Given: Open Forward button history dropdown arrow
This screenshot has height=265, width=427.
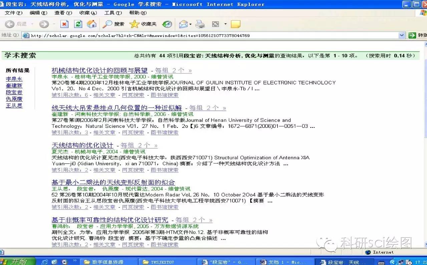Looking at the screenshot, I should [54, 24].
